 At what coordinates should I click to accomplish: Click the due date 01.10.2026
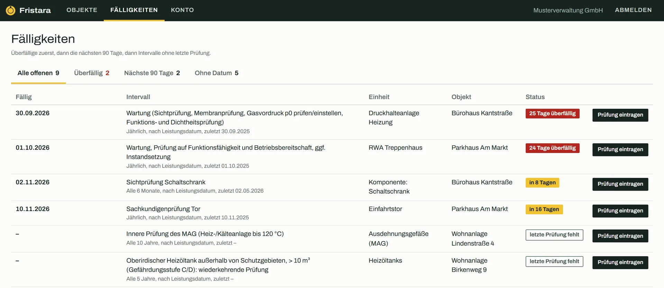[x=33, y=148]
